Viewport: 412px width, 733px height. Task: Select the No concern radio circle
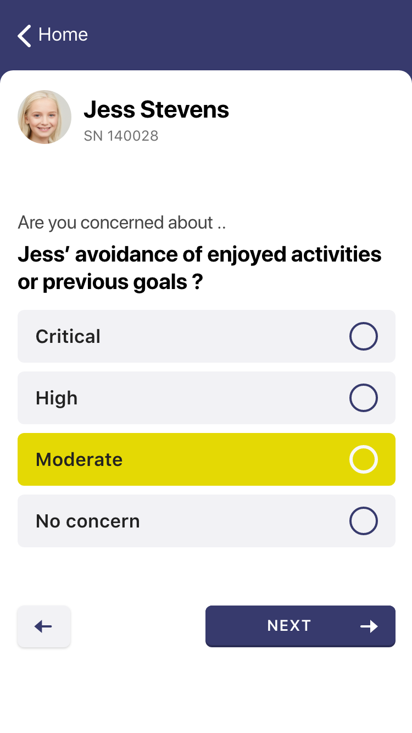[x=363, y=521]
